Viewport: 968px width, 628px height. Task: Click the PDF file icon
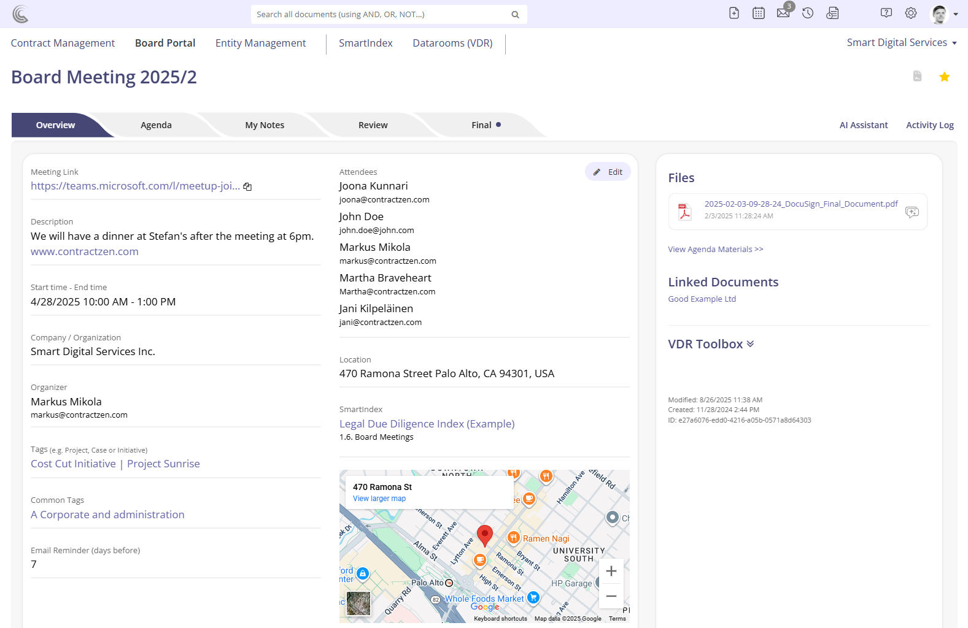[x=684, y=211]
